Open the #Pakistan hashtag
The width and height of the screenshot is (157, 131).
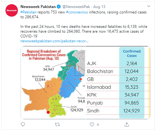(x=28, y=12)
